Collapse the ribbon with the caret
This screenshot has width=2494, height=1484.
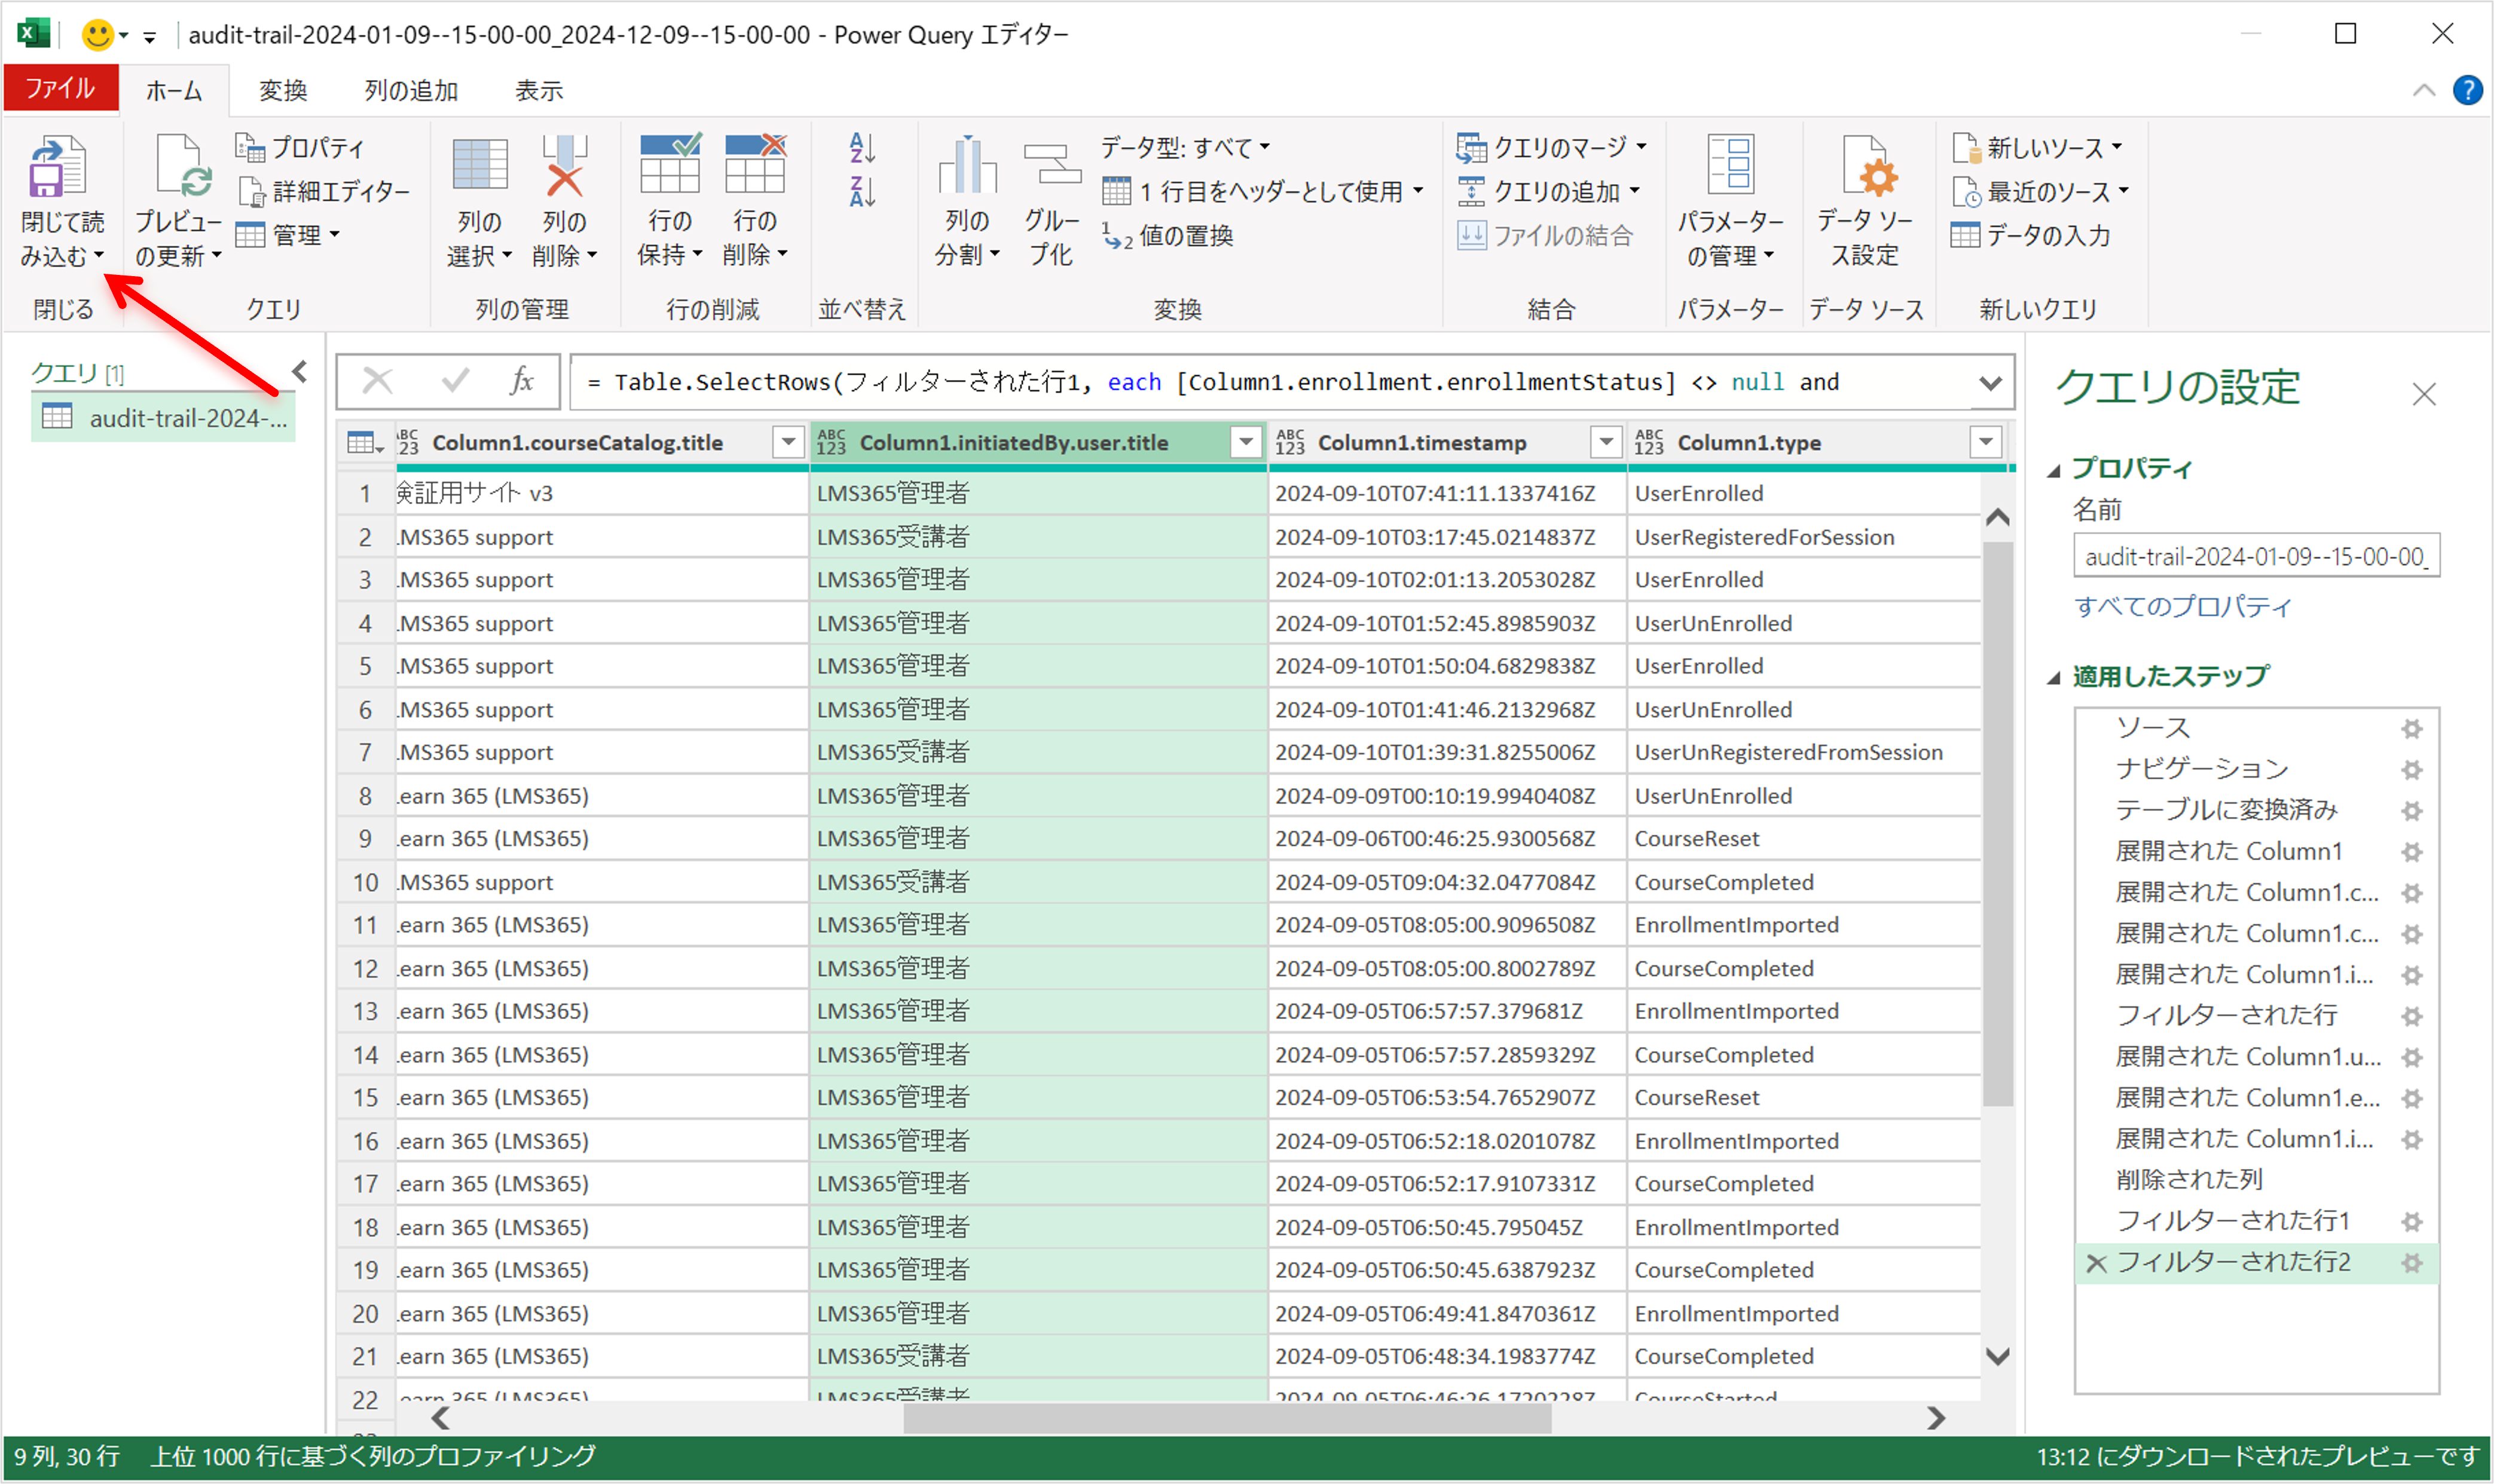click(2423, 91)
